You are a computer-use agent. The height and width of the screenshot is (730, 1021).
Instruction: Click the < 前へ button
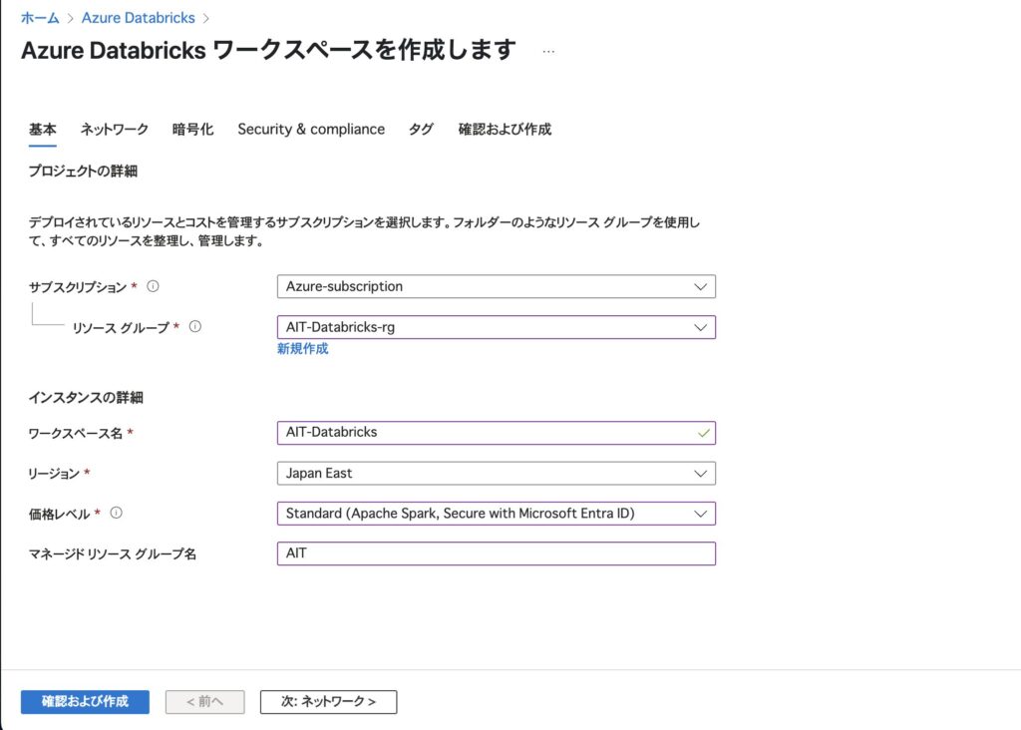205,701
